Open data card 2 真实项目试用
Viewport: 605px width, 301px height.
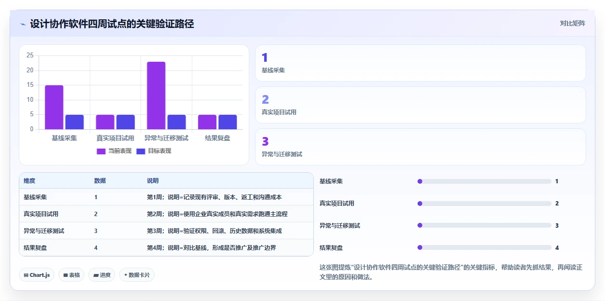pyautogui.click(x=420, y=105)
